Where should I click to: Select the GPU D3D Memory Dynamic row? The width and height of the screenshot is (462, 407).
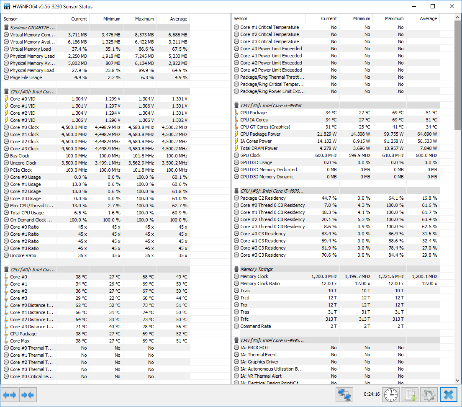point(336,177)
